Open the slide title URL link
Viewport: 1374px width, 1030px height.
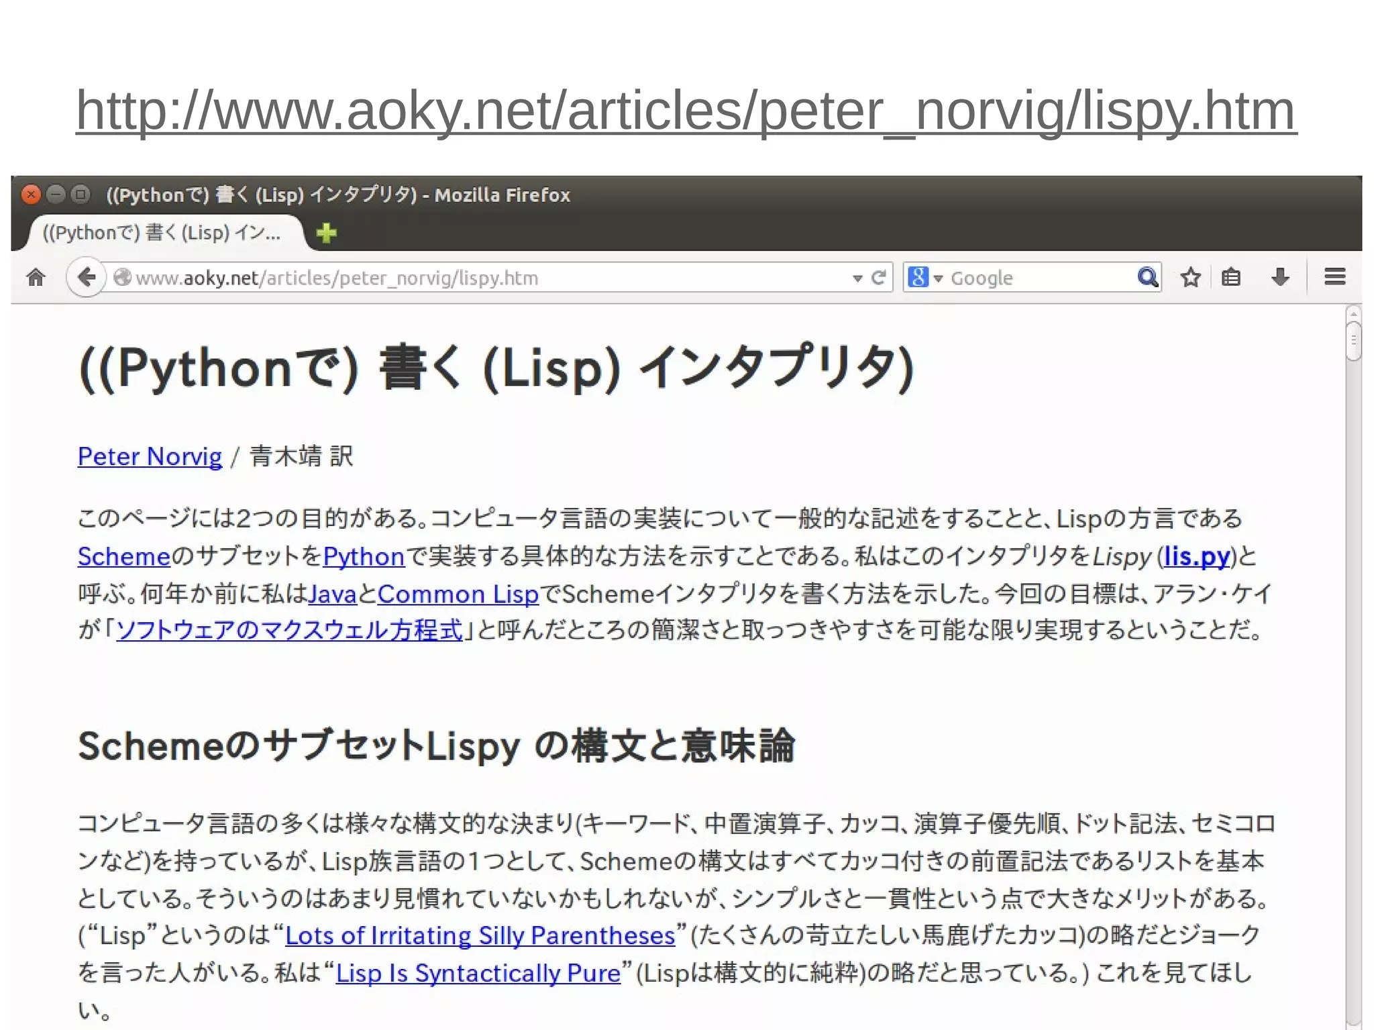686,111
